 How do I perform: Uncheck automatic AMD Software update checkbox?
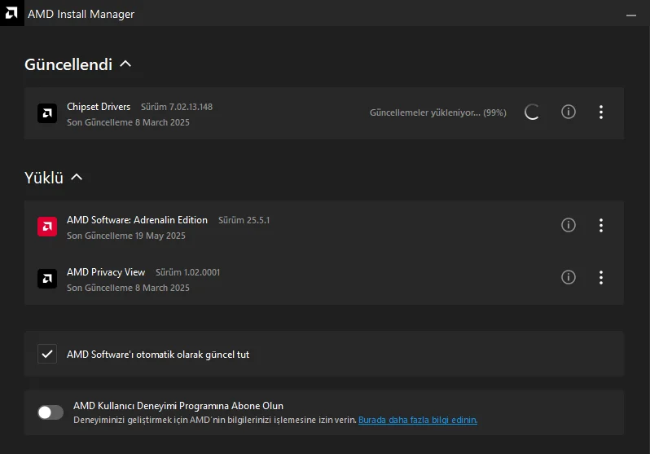47,354
